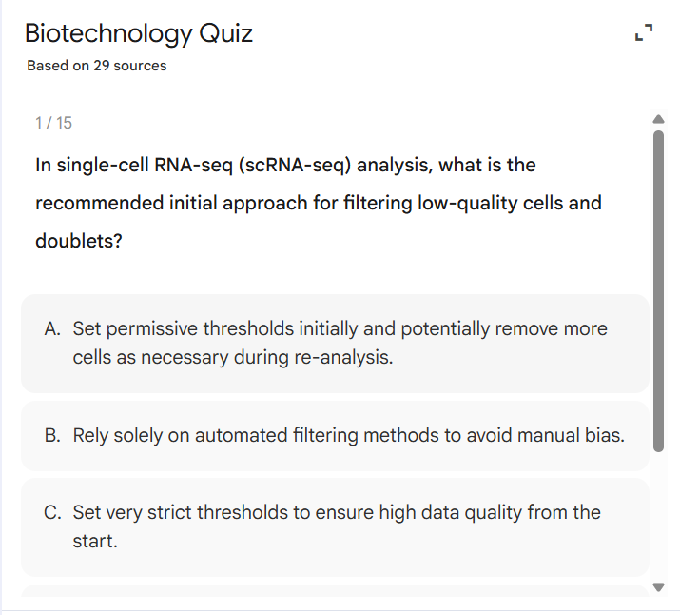Image resolution: width=680 pixels, height=615 pixels.
Task: Choose answer B about automated filtering
Action: click(335, 436)
